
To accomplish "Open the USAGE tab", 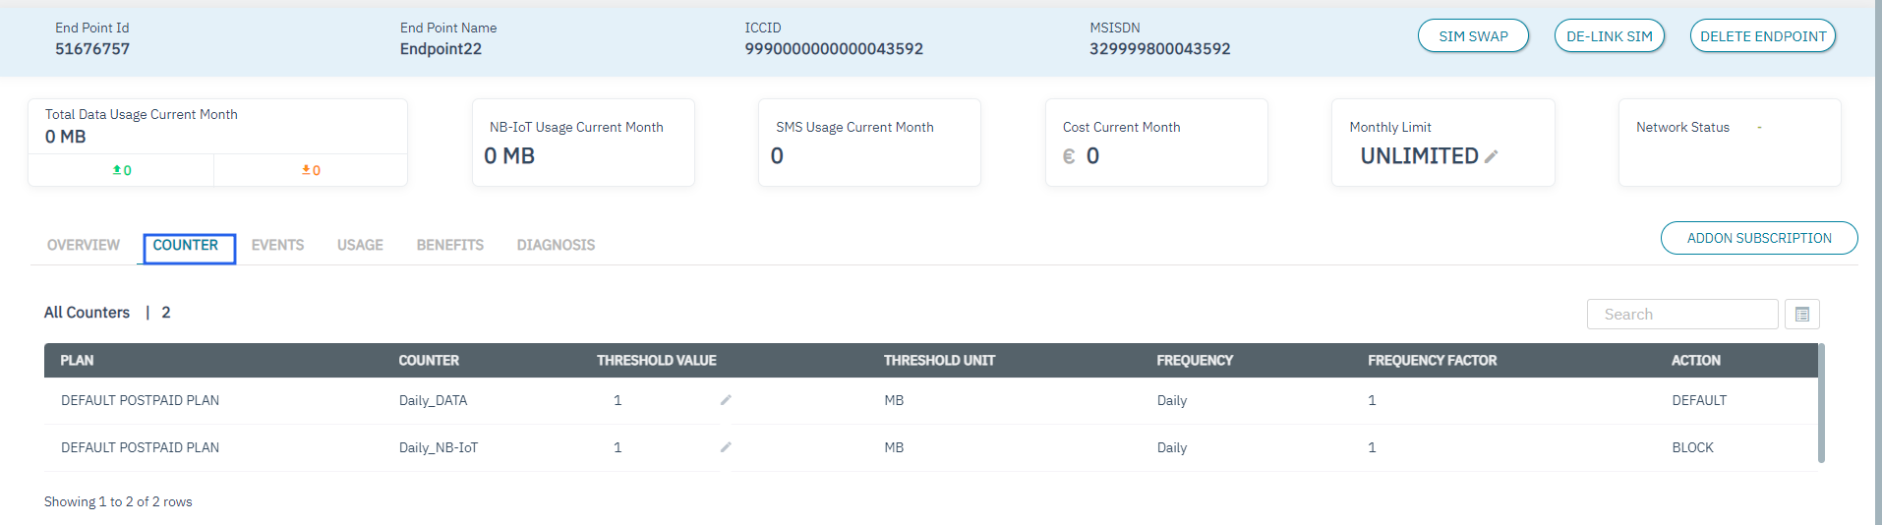I will pos(360,245).
